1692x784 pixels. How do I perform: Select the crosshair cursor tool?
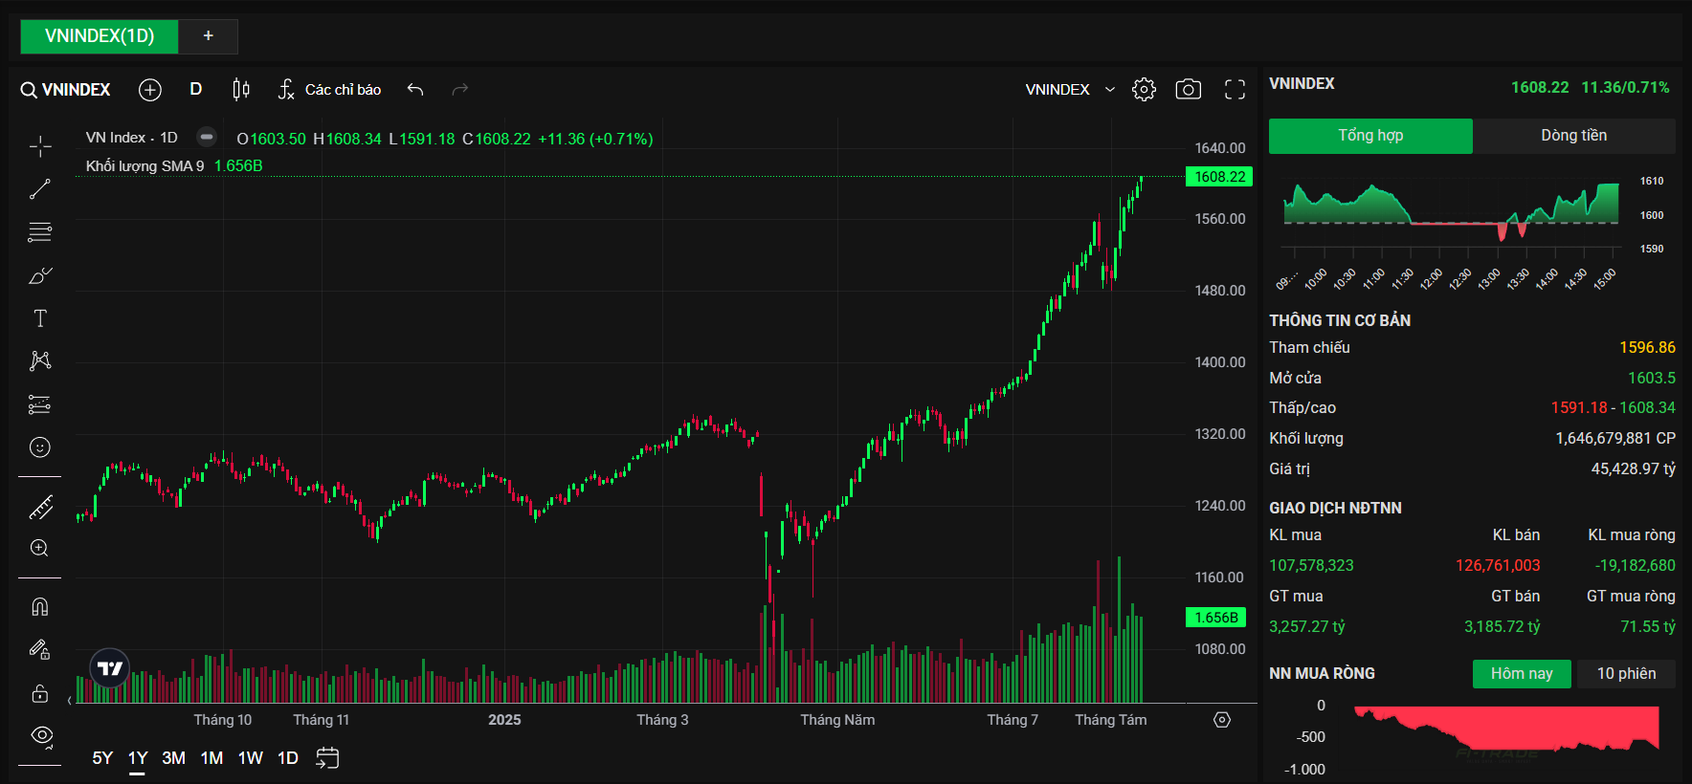click(40, 146)
